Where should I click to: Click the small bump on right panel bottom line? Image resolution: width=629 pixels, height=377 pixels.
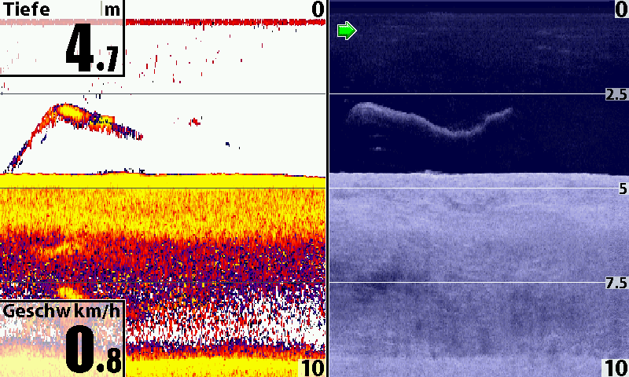[x=428, y=171]
